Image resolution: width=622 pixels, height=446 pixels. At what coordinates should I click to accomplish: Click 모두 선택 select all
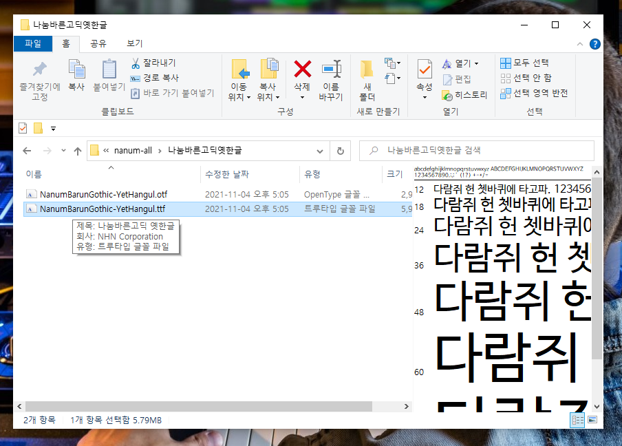pyautogui.click(x=524, y=63)
